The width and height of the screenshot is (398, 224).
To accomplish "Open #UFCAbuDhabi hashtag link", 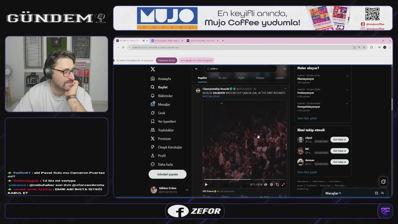I will (211, 96).
